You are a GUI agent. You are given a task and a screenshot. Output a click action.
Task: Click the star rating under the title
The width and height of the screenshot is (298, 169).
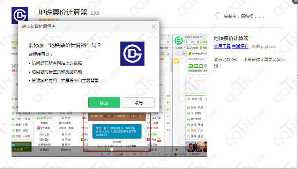[x=46, y=20]
